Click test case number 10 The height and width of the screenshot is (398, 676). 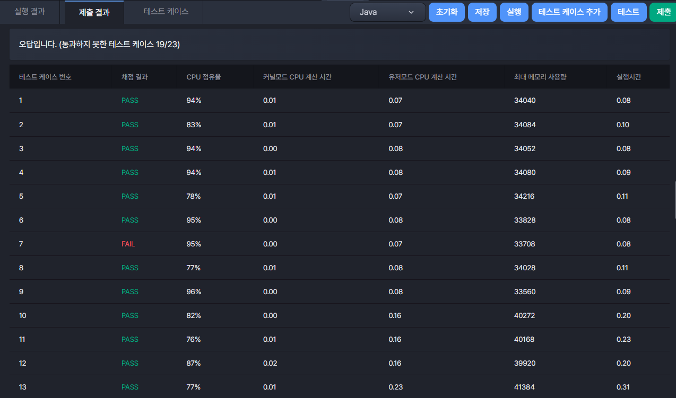pos(23,315)
